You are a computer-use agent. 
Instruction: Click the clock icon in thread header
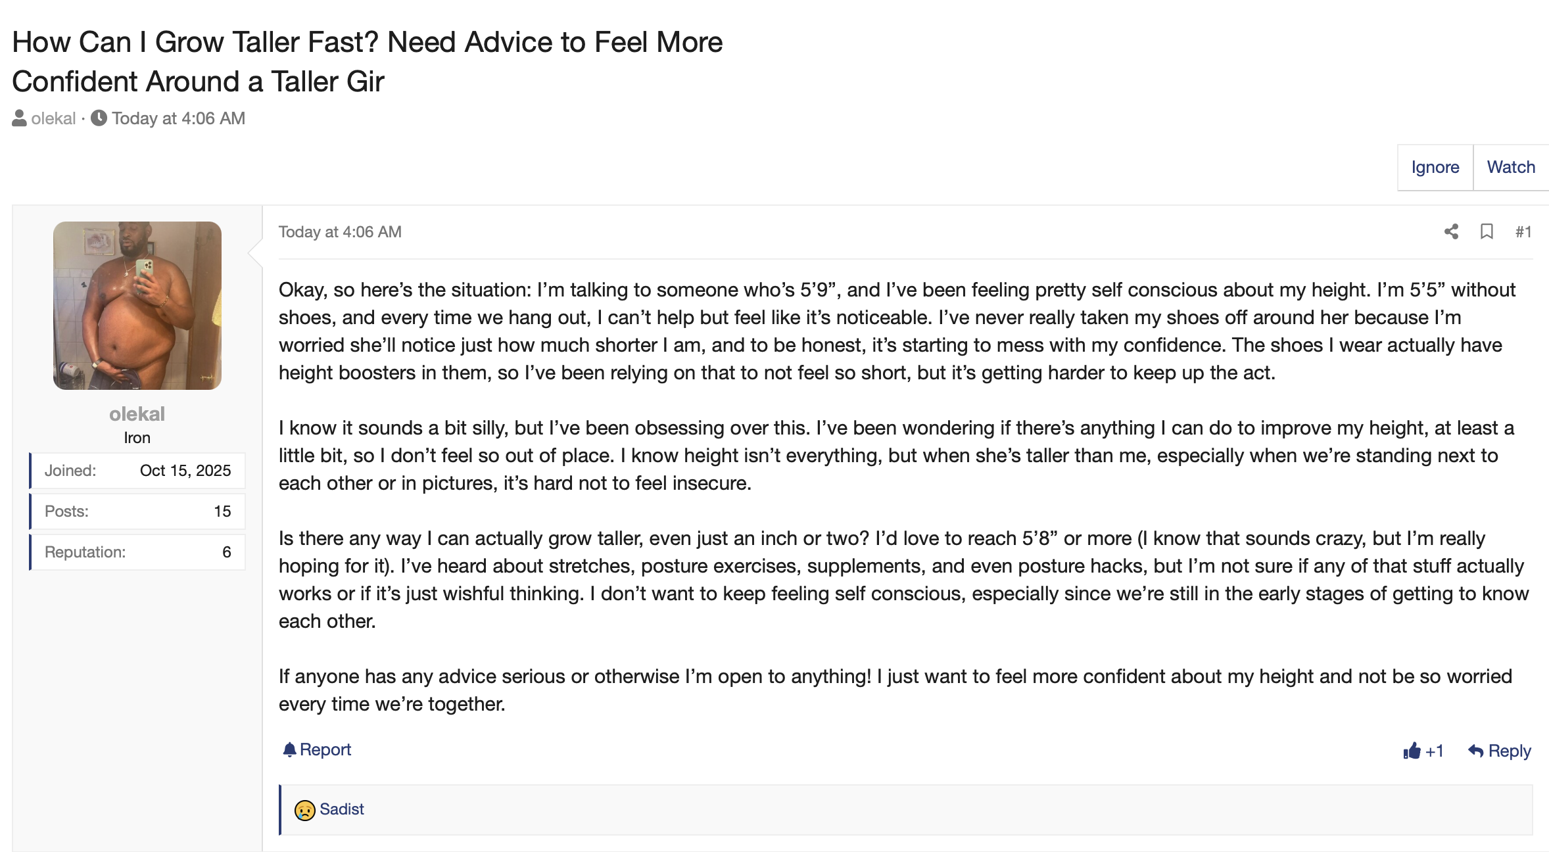(x=99, y=118)
